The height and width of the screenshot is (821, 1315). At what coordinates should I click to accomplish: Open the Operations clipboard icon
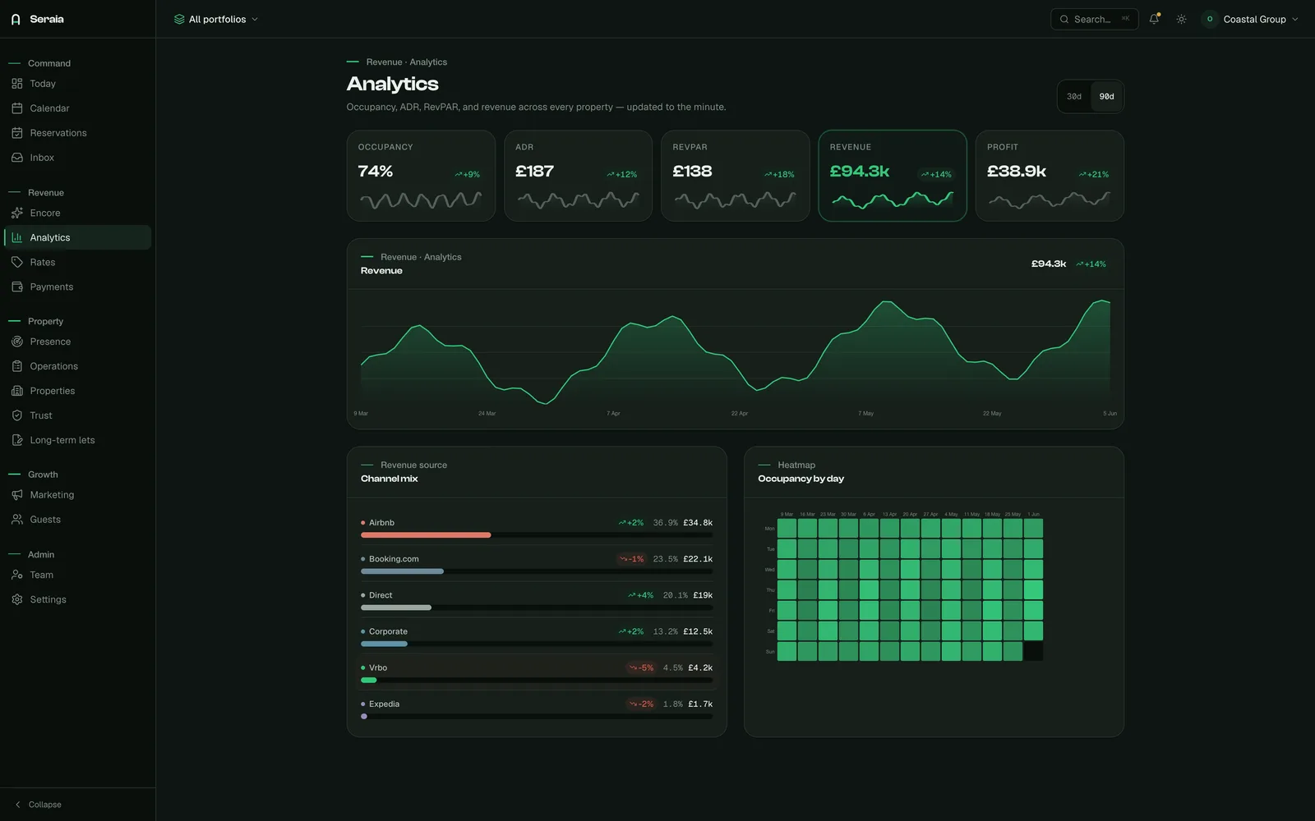tap(17, 366)
